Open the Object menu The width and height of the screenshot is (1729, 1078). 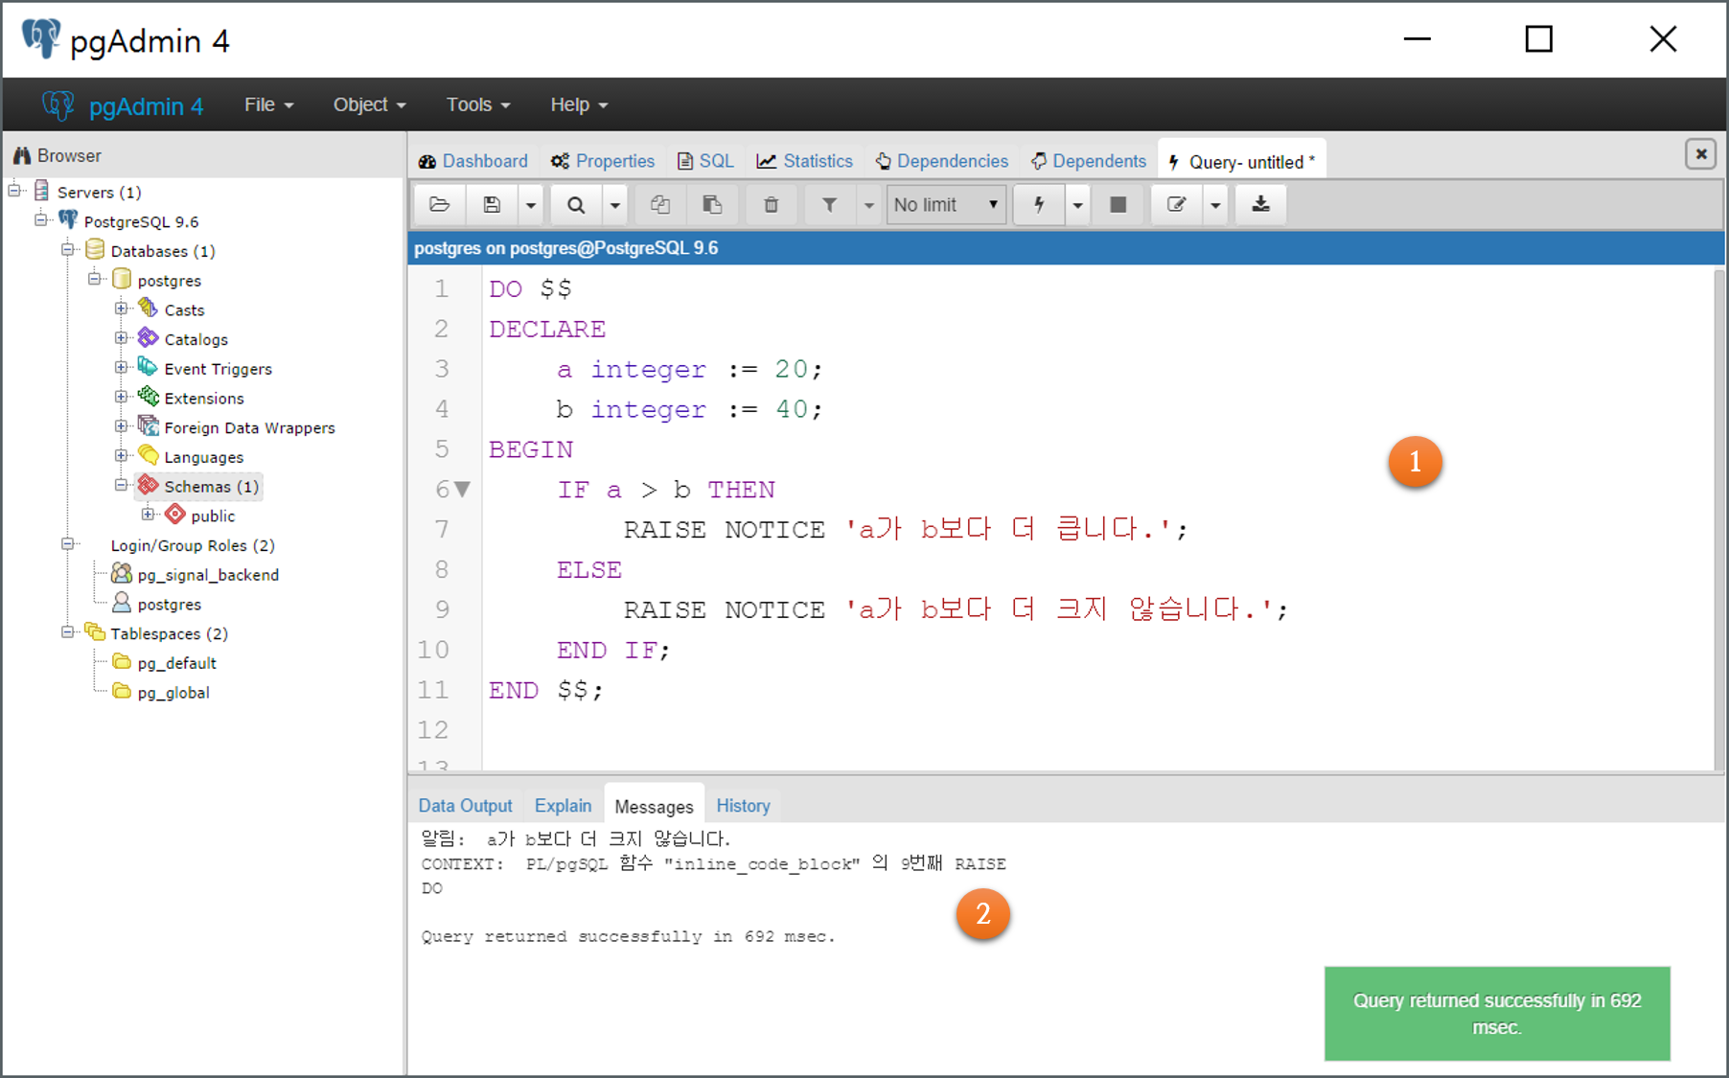(x=370, y=104)
